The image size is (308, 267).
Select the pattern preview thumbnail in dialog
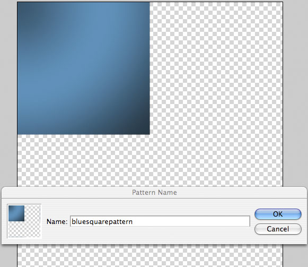24,221
